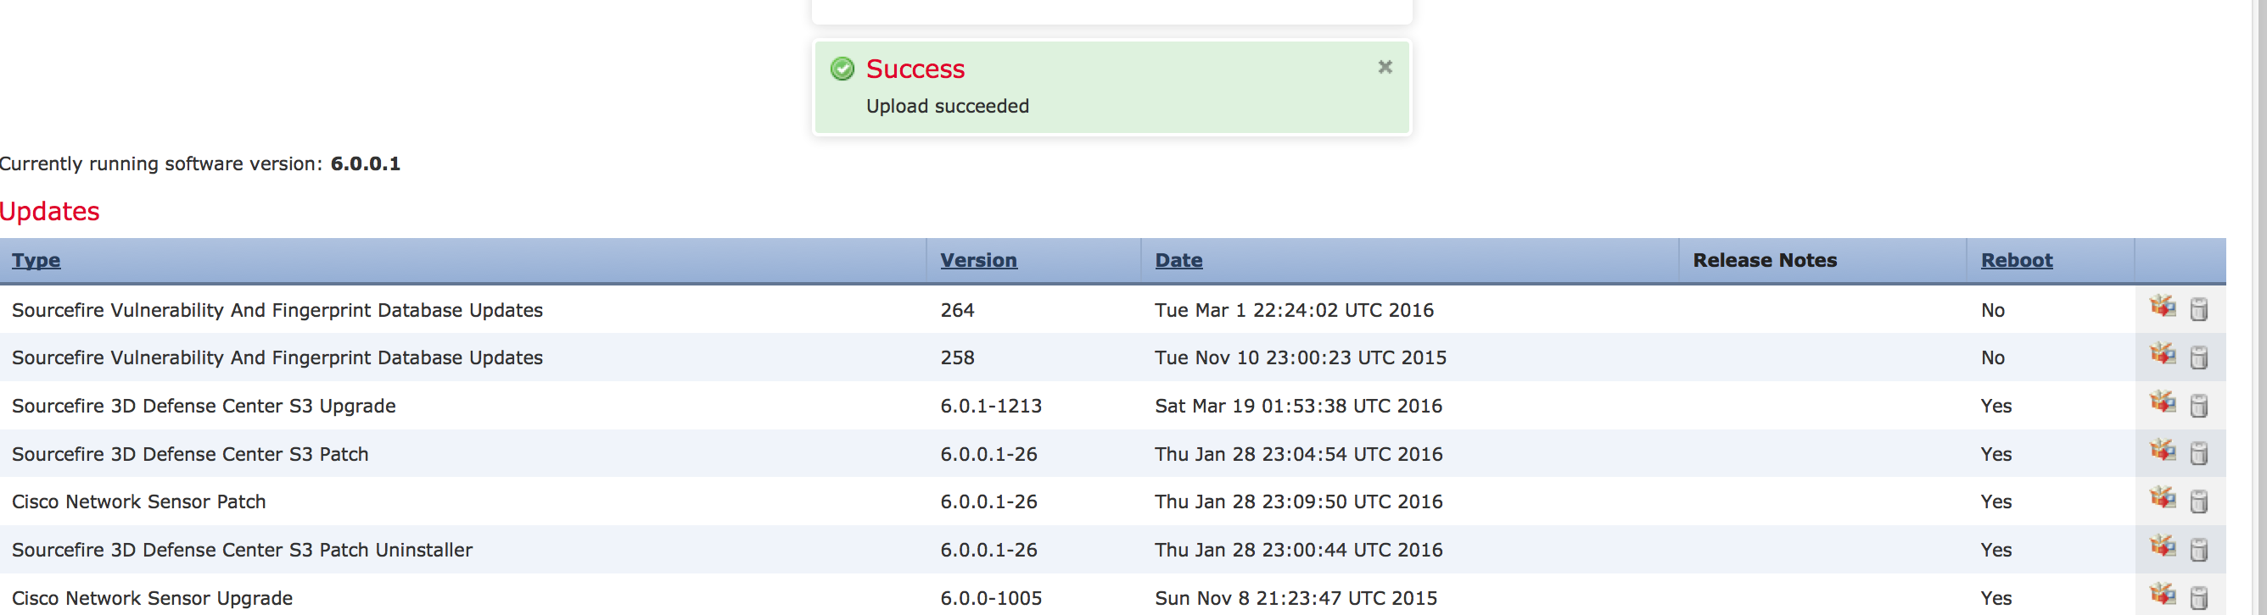Install Defense Center S3 Upgrade 6.0.1-1213

pyautogui.click(x=2163, y=402)
